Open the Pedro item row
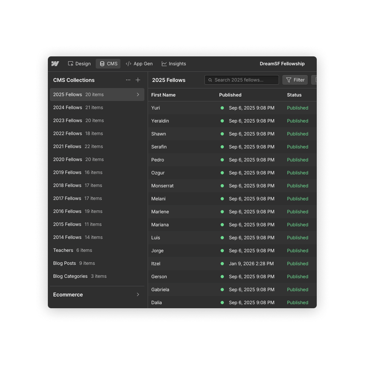The width and height of the screenshot is (365, 365). (232, 160)
